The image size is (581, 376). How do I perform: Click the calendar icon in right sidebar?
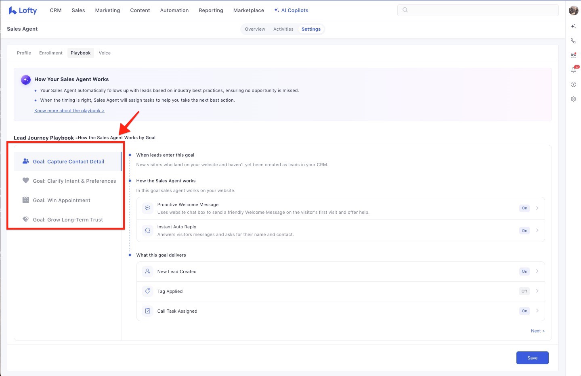click(573, 55)
